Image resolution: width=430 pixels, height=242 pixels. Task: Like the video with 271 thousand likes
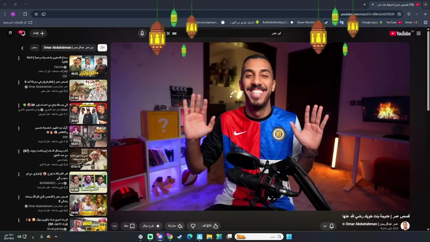210,226
